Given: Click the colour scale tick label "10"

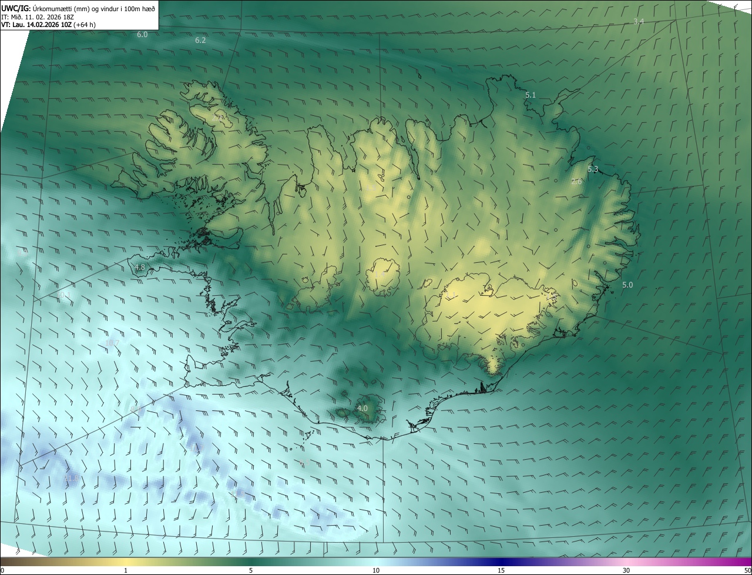Looking at the screenshot, I should click(376, 570).
